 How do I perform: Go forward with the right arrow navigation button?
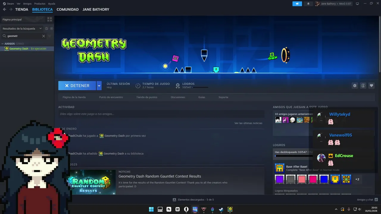coord(11,10)
